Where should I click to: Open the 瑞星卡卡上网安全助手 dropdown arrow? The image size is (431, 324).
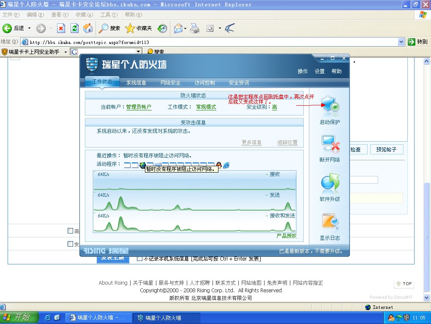click(65, 52)
